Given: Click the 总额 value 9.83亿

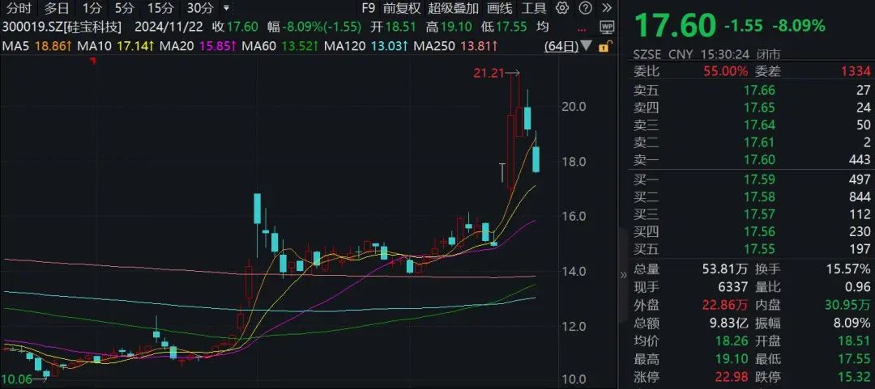Looking at the screenshot, I should (x=729, y=323).
